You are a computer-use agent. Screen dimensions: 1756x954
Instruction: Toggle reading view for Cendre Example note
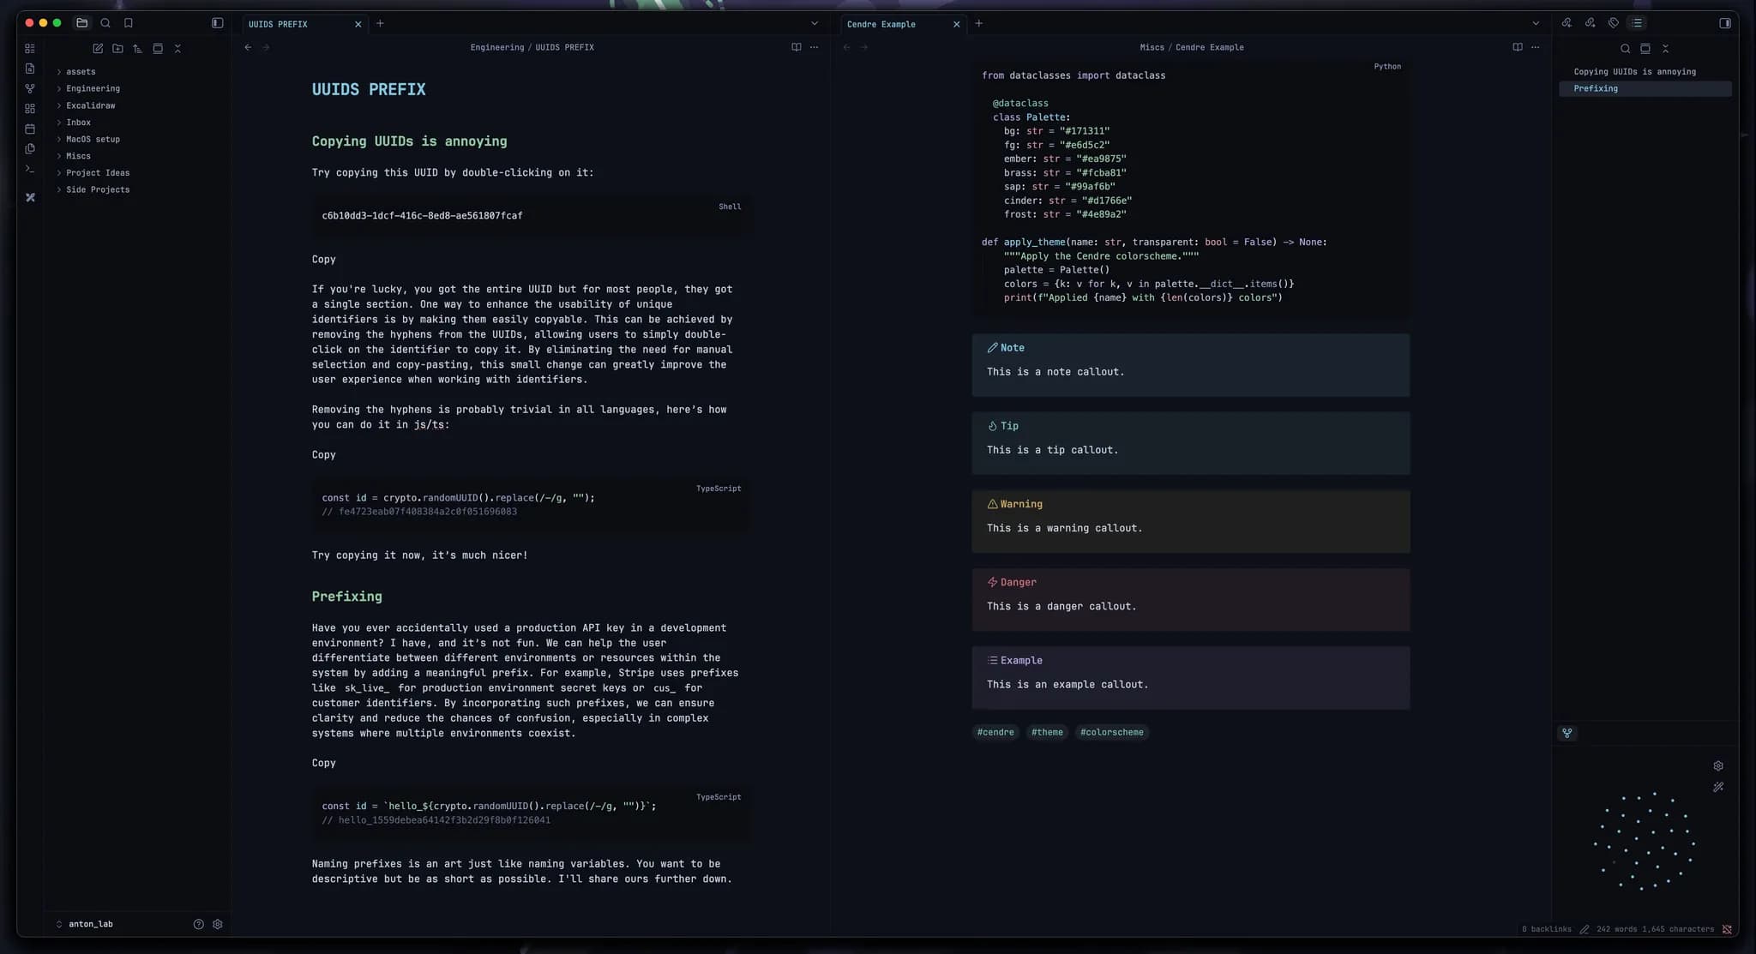click(x=1517, y=47)
